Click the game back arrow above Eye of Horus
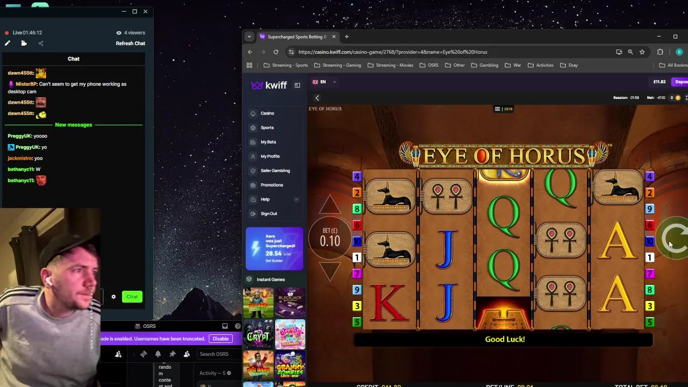 [x=317, y=98]
